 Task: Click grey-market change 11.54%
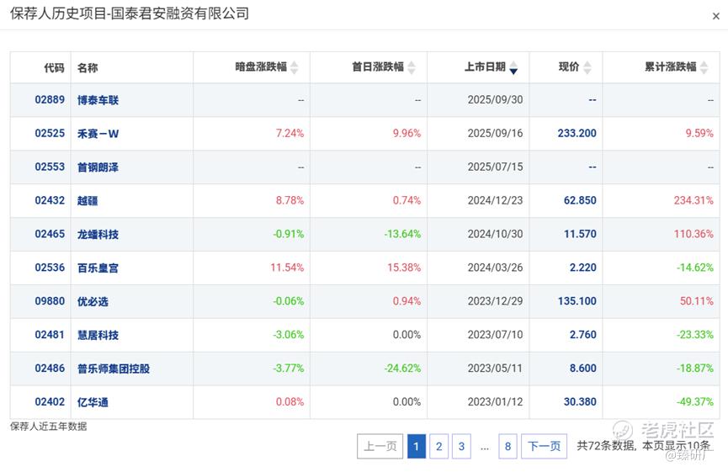287,268
